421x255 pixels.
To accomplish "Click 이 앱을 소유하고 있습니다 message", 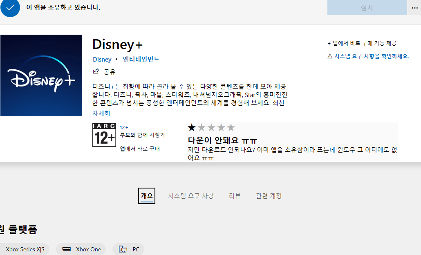I will coord(63,7).
